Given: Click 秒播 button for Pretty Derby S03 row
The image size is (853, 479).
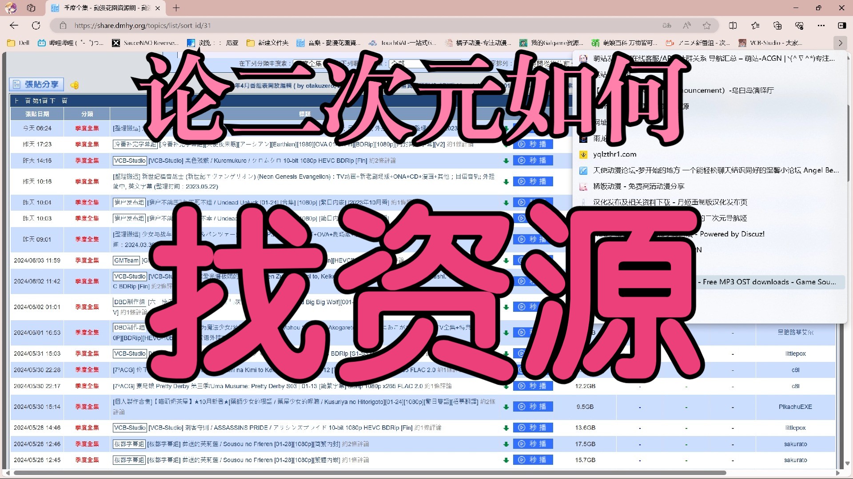Looking at the screenshot, I should (533, 386).
